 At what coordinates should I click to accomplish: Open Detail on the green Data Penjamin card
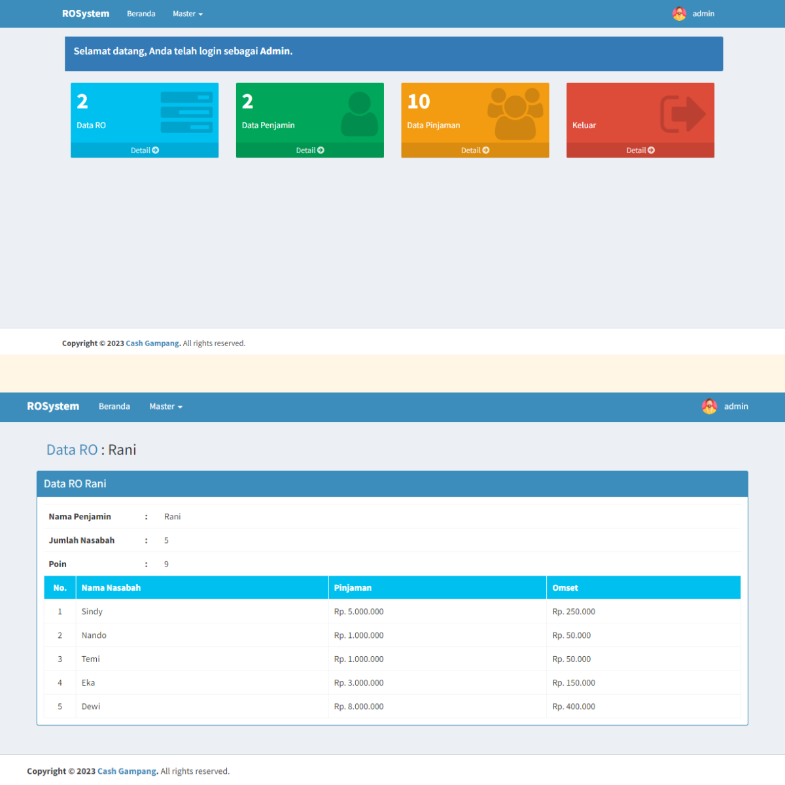(x=310, y=150)
